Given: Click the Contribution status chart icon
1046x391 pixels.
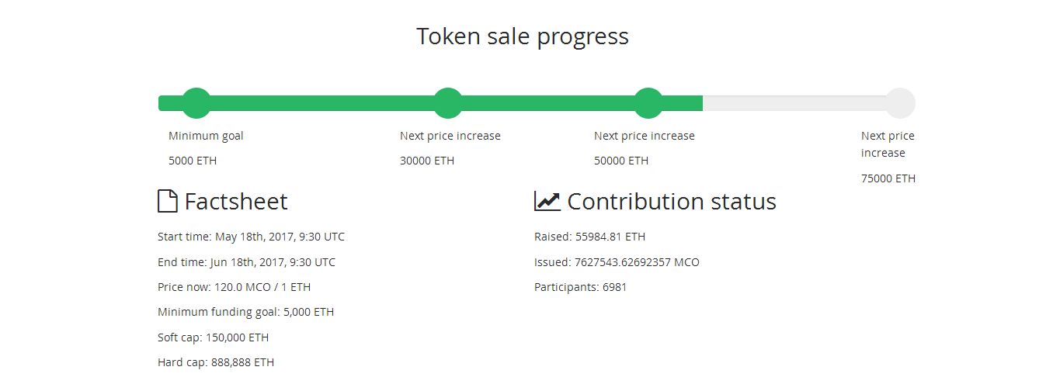Looking at the screenshot, I should click(547, 202).
